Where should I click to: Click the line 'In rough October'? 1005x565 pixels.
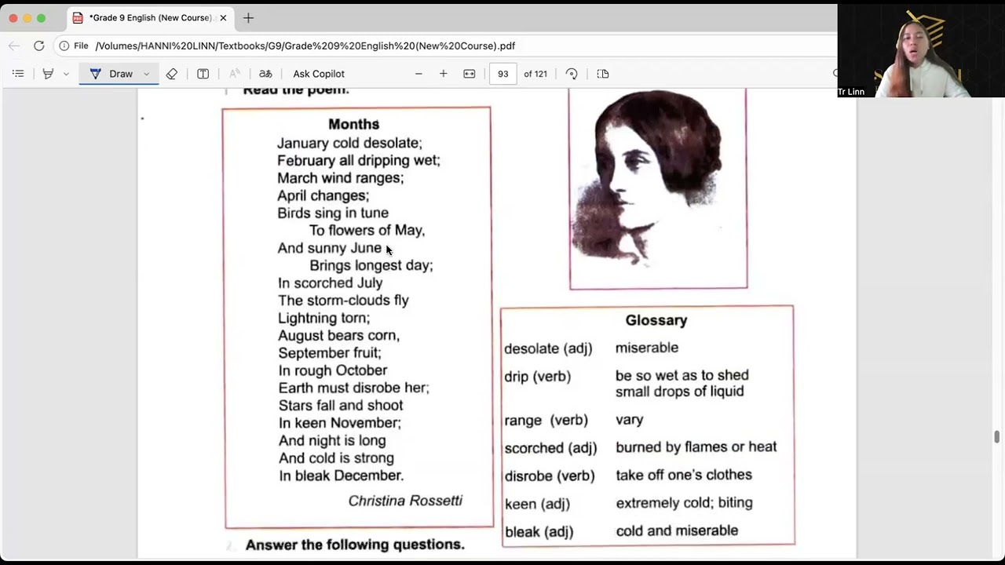click(x=333, y=370)
